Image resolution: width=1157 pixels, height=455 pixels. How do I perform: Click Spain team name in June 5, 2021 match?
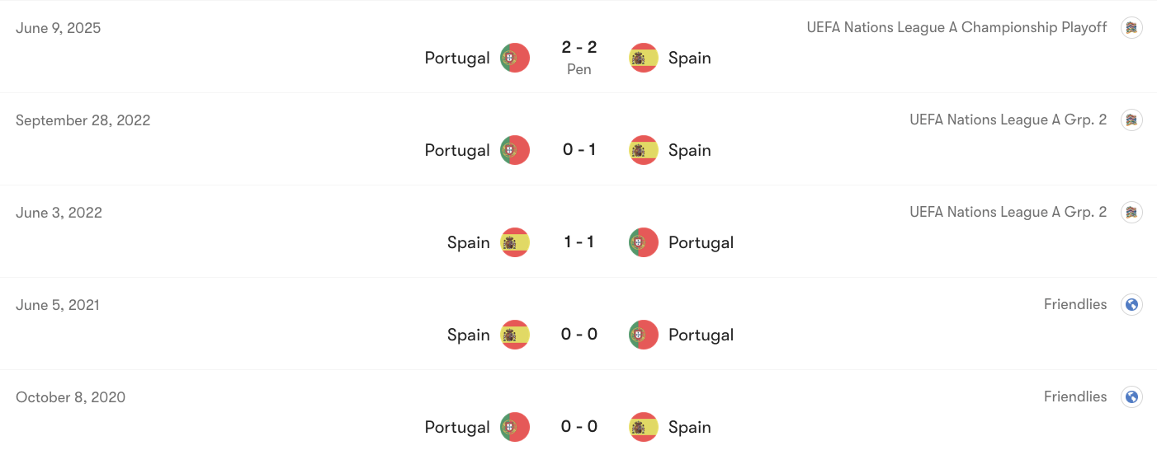469,335
